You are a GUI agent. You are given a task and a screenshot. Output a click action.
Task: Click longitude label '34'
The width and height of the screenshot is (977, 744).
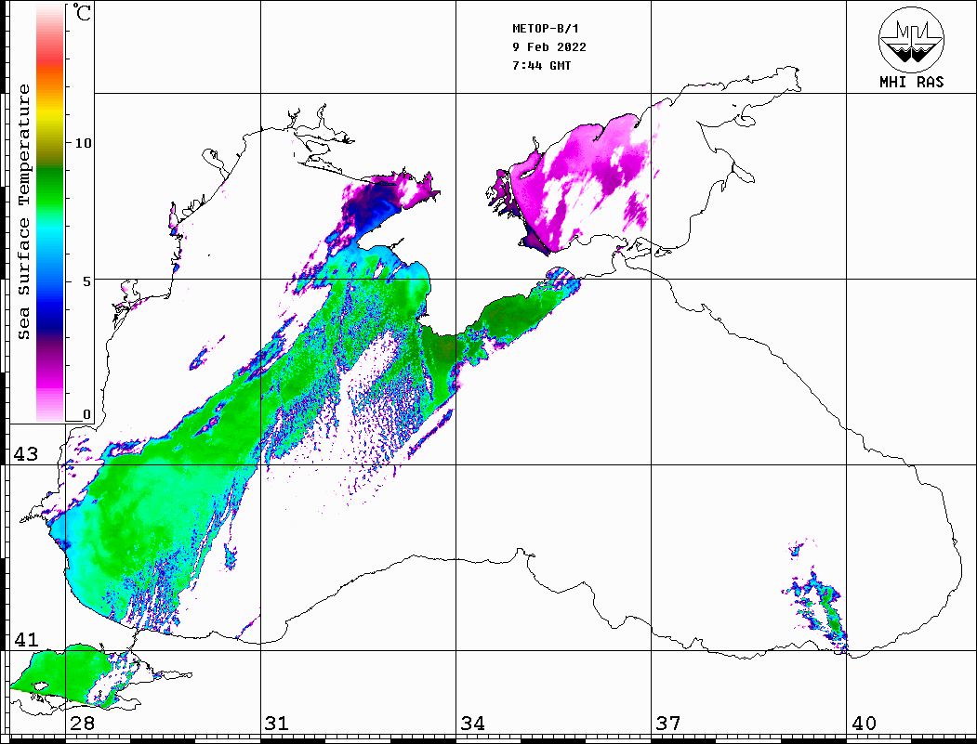[472, 724]
